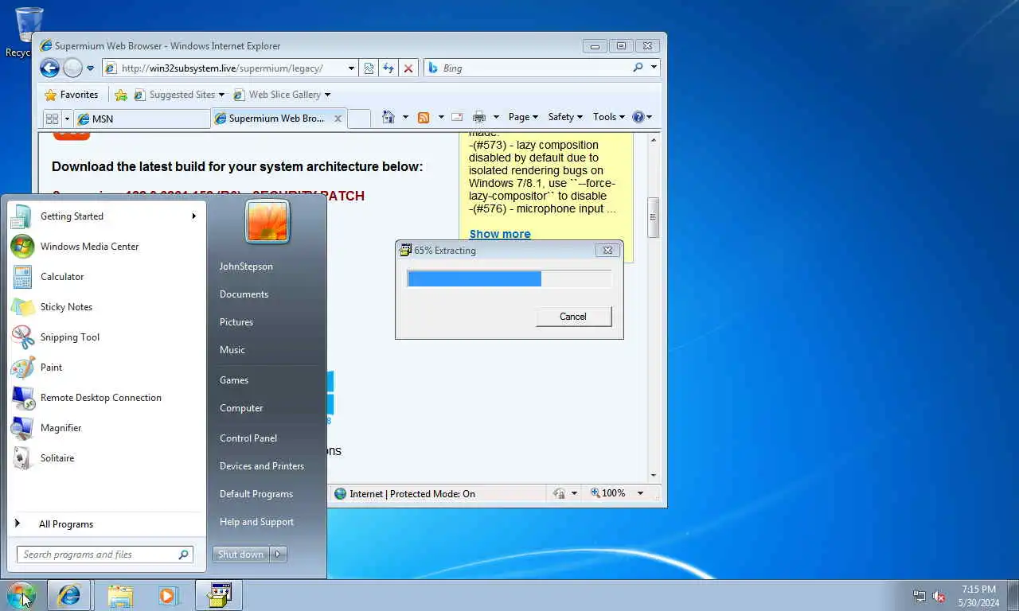Open the Safety menu
1019x611 pixels.
(565, 117)
